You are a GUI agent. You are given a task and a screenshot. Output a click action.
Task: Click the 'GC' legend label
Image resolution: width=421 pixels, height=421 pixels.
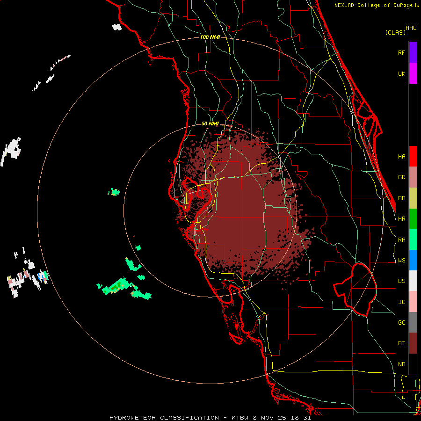401,323
